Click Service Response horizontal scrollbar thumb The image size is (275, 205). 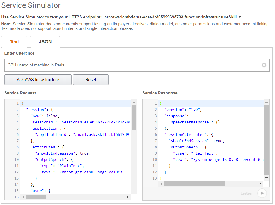[x=194, y=184]
